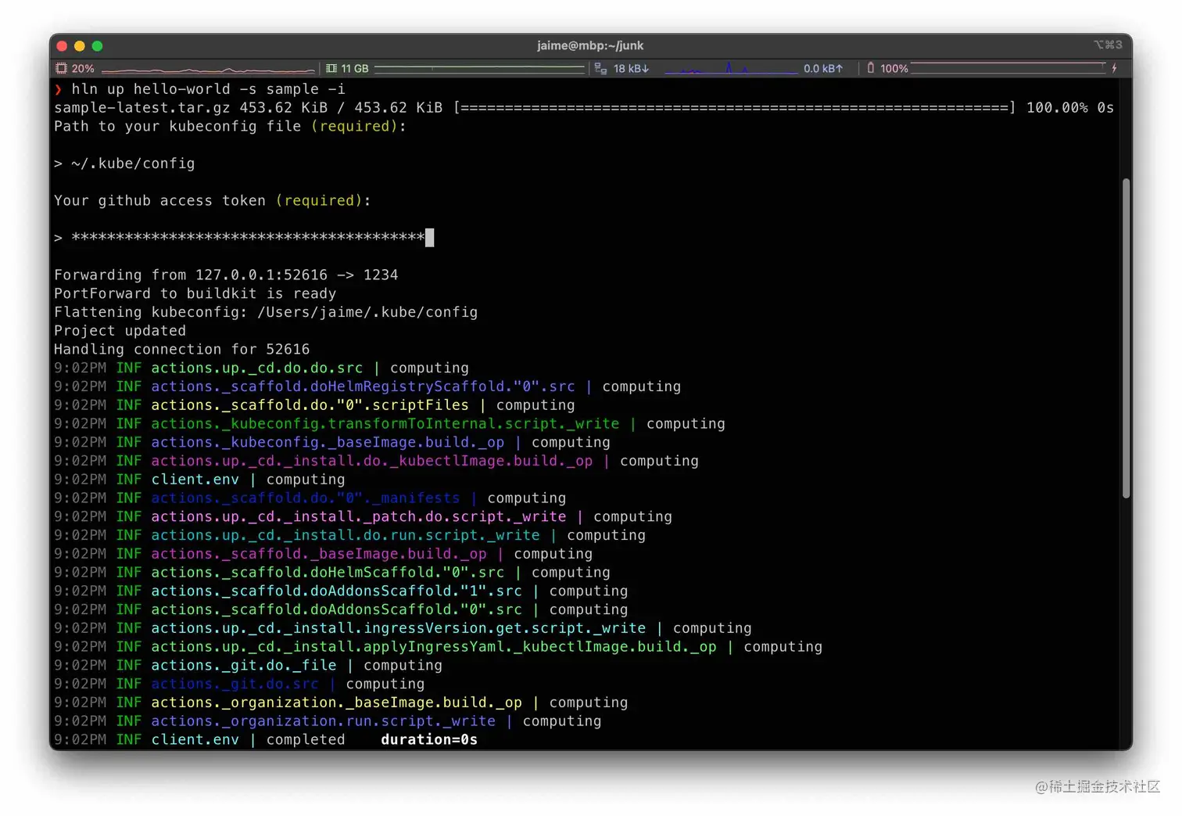Click the 18 kB download reading

[x=631, y=69]
